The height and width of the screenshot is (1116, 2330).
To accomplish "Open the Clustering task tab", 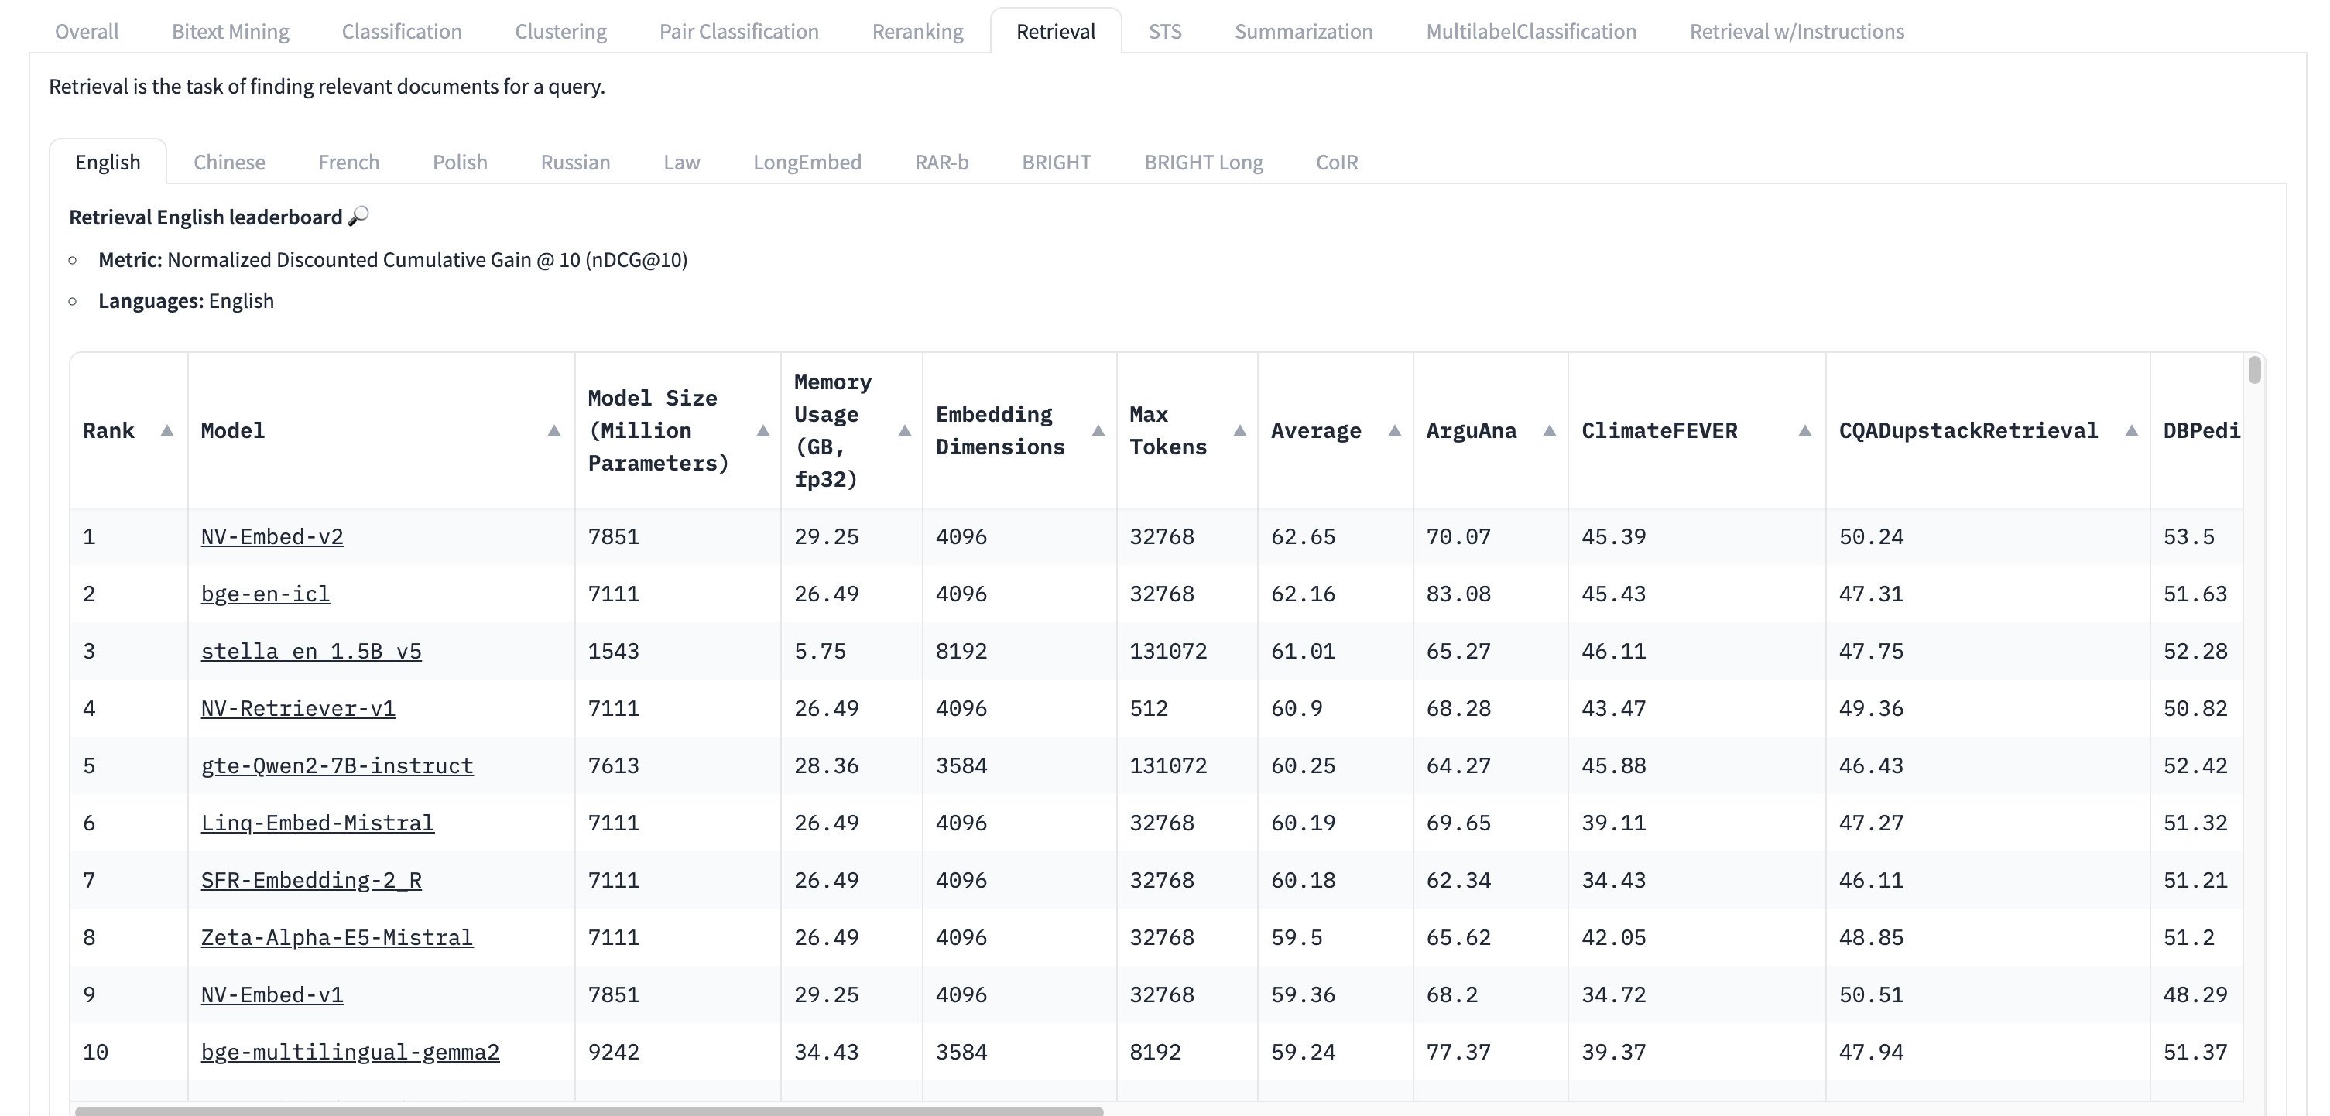I will (x=560, y=32).
